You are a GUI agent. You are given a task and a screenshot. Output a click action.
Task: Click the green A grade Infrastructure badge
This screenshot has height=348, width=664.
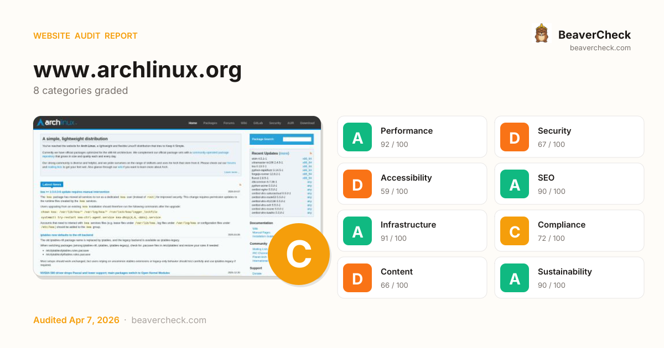click(x=357, y=231)
